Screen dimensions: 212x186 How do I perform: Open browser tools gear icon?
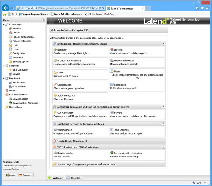pyautogui.click(x=207, y=8)
